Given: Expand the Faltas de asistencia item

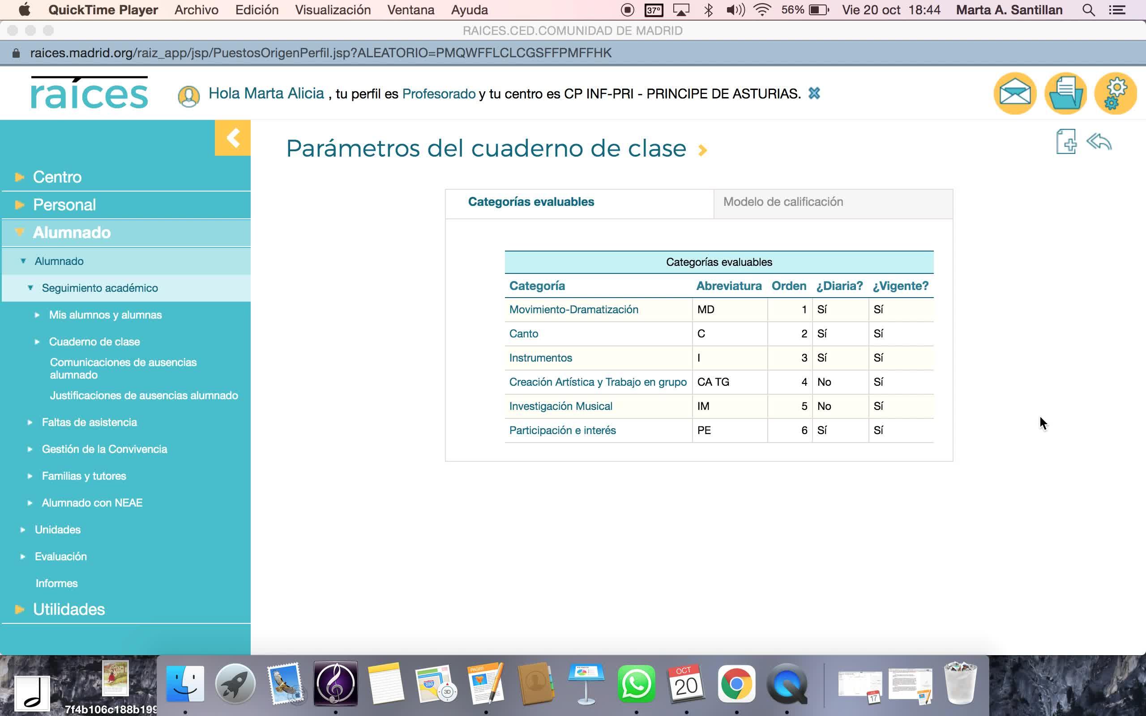Looking at the screenshot, I should pos(89,422).
